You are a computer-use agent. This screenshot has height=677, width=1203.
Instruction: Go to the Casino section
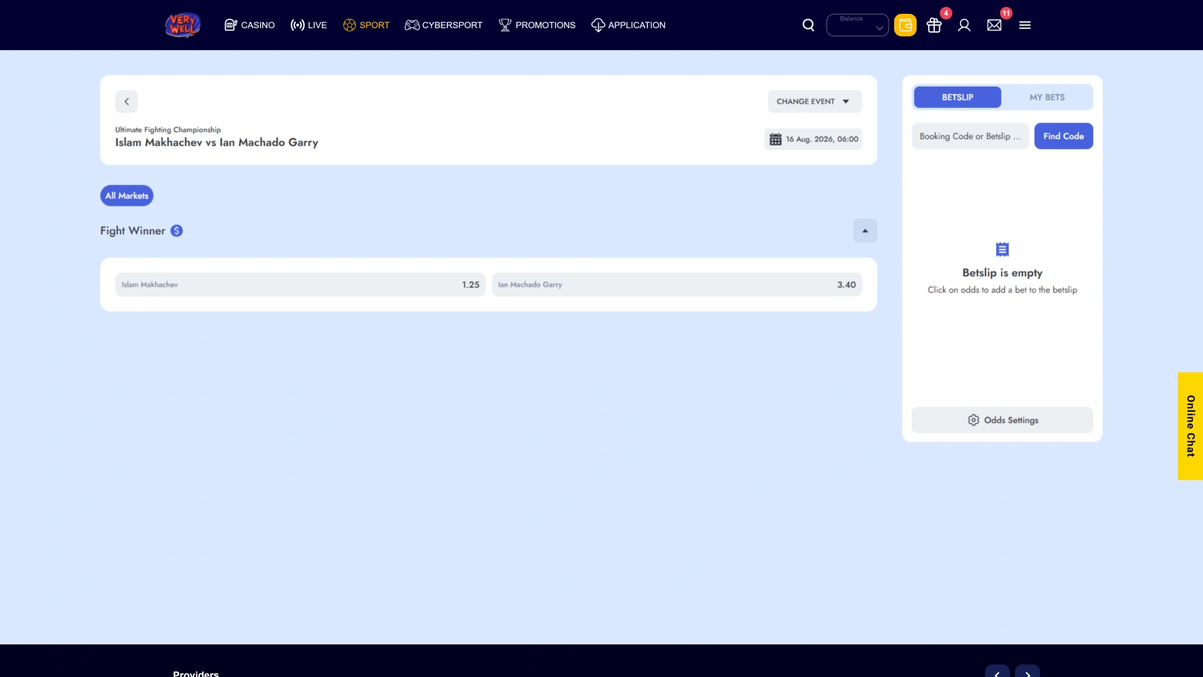click(x=249, y=25)
